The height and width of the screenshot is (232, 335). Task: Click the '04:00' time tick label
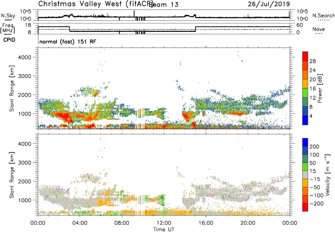coord(80,223)
